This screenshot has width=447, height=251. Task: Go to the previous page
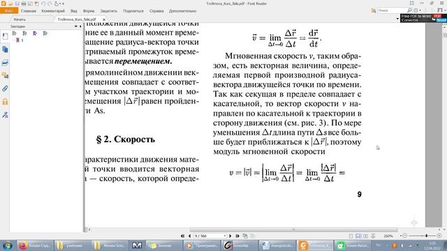[189, 236]
